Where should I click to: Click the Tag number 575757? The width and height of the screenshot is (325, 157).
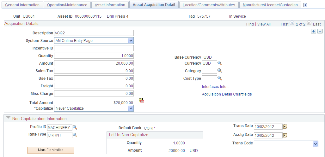coord(204,16)
